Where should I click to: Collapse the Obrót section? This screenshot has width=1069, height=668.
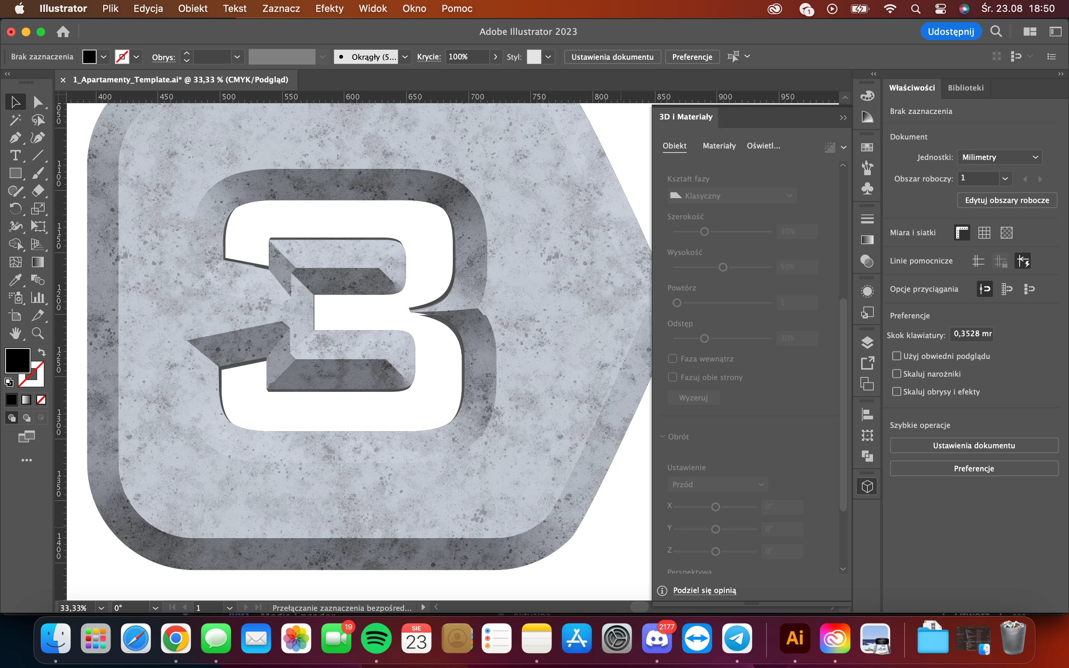(x=663, y=436)
